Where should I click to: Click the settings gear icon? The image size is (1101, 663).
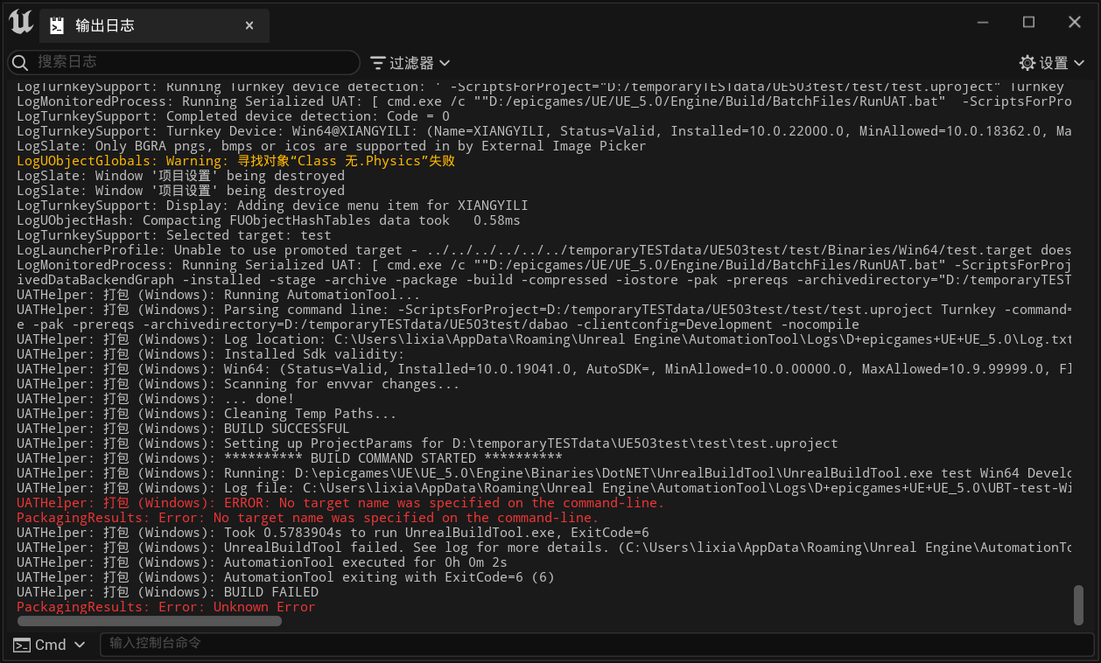click(x=1027, y=63)
